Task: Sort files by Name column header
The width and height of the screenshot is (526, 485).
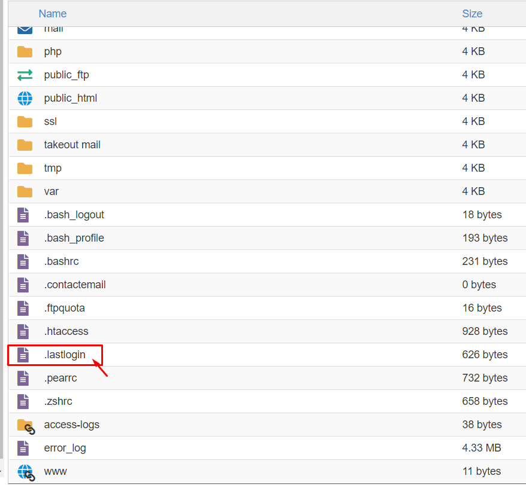Action: (x=53, y=13)
